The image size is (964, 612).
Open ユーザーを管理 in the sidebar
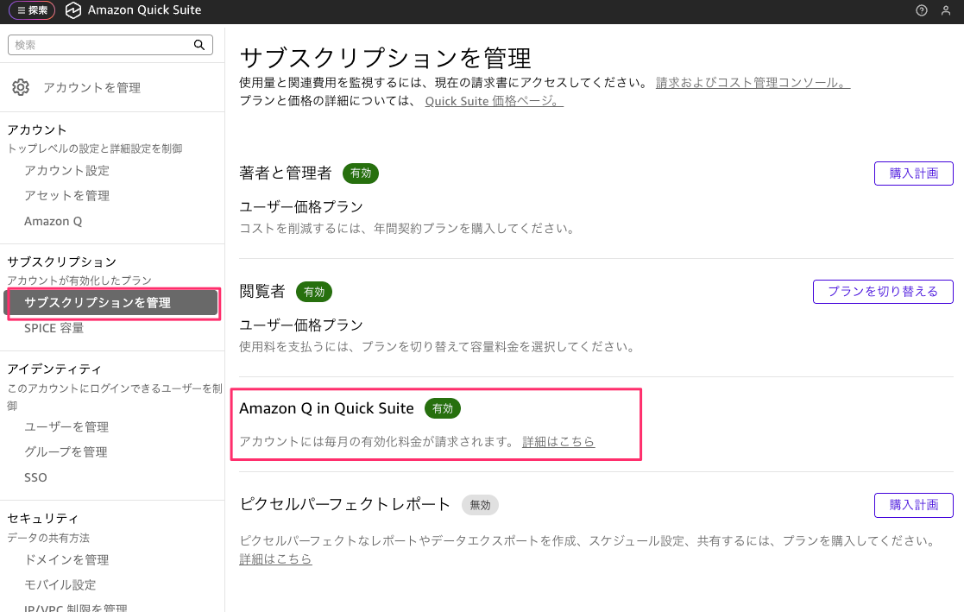(x=66, y=427)
